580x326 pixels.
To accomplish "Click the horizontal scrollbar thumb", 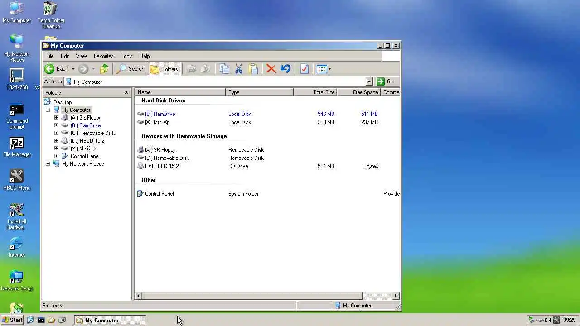I will pos(253,296).
